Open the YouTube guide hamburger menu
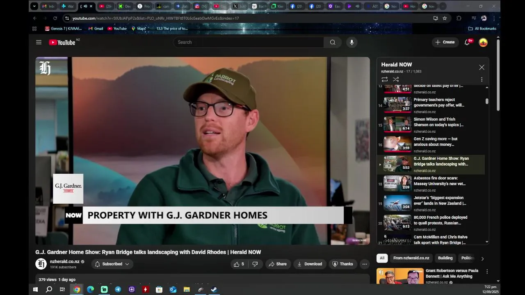 click(39, 42)
